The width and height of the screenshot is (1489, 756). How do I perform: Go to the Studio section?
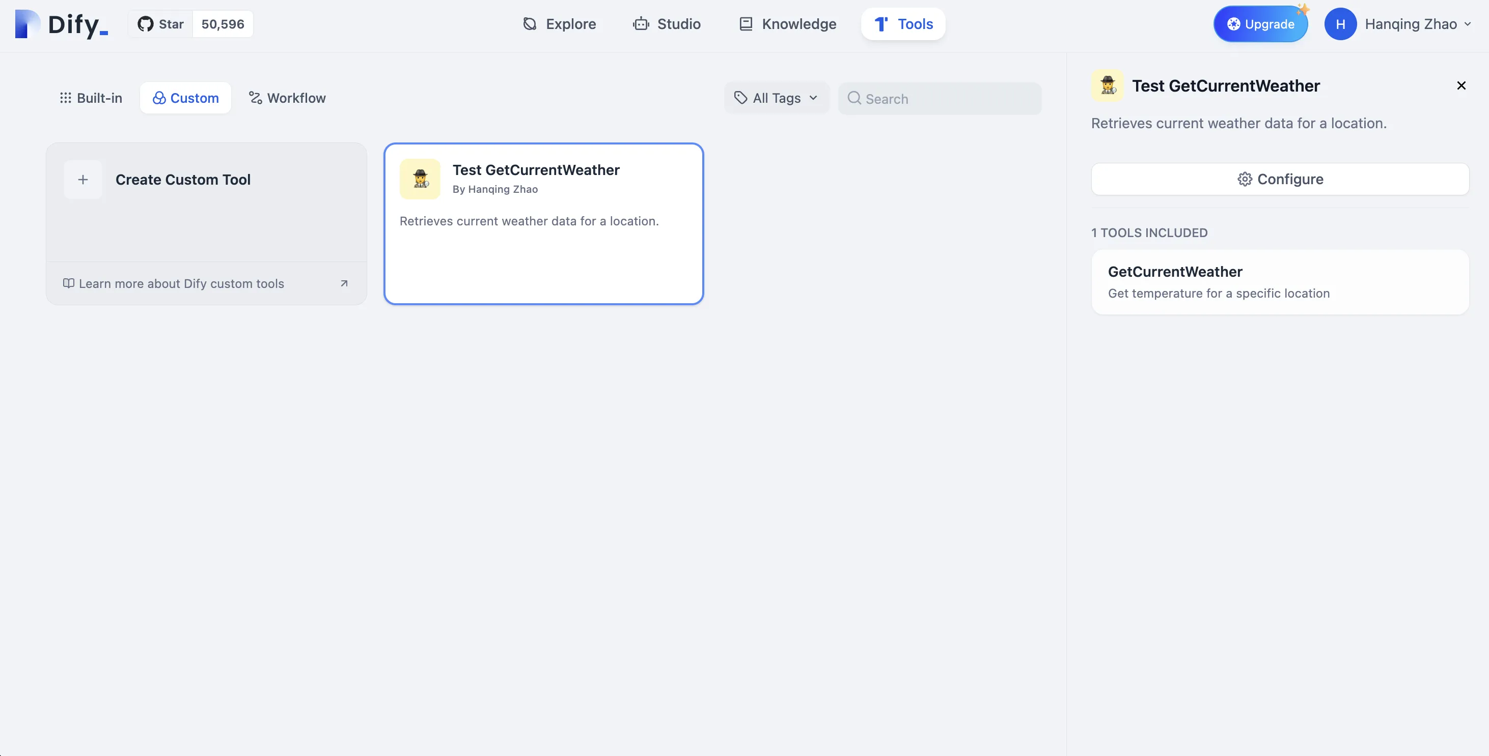coord(667,24)
